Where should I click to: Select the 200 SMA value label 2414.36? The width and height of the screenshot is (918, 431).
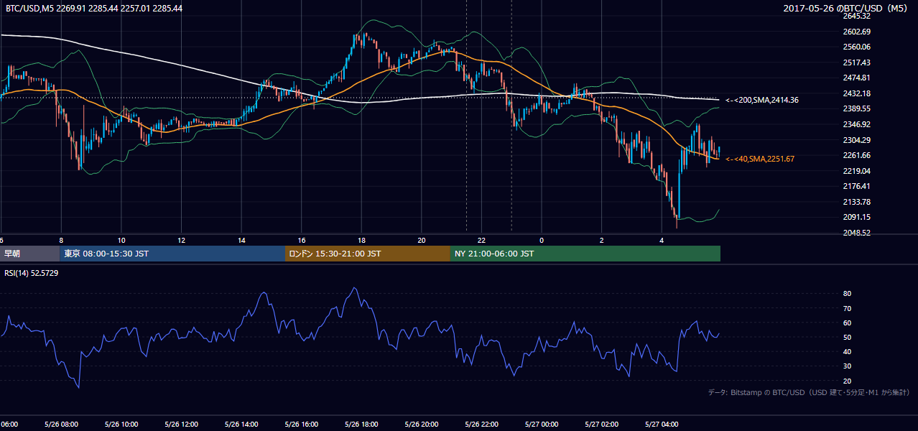point(762,101)
